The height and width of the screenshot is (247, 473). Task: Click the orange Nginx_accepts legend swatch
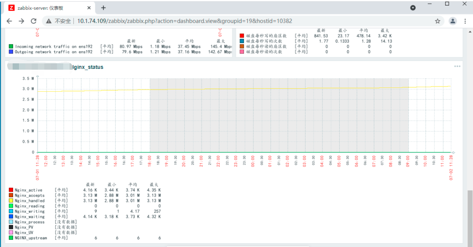tap(11, 195)
